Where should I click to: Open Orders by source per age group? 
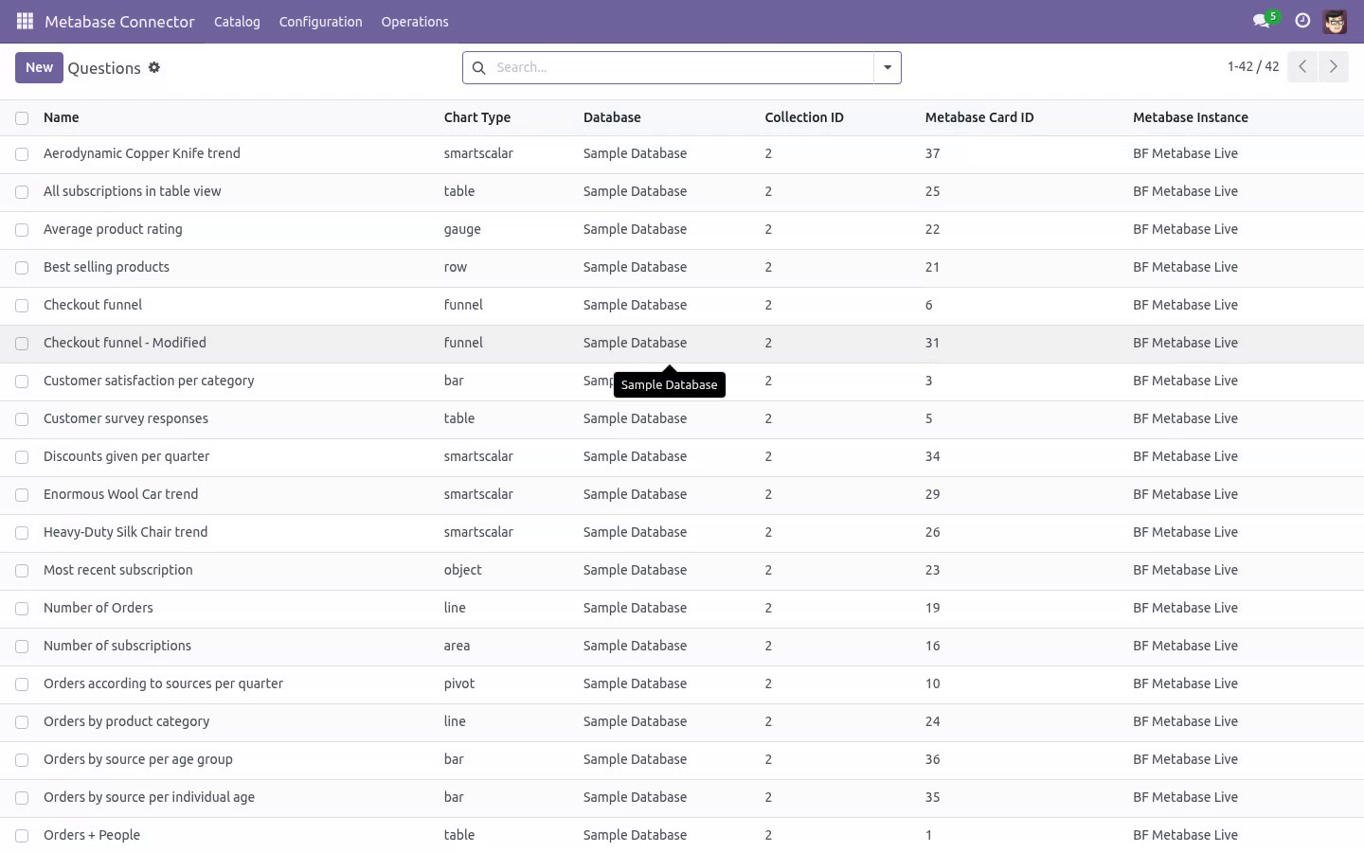click(x=137, y=759)
